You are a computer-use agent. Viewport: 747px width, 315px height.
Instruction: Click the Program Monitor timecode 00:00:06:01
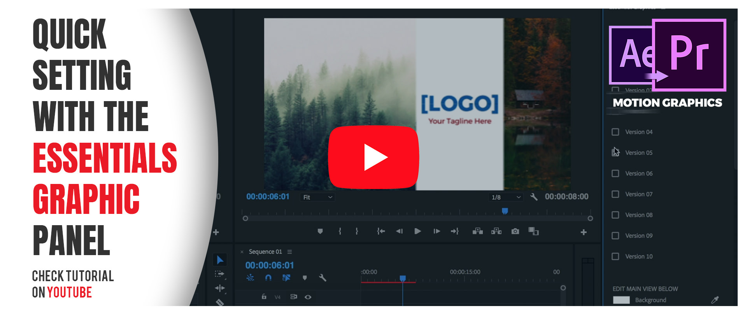pos(268,197)
